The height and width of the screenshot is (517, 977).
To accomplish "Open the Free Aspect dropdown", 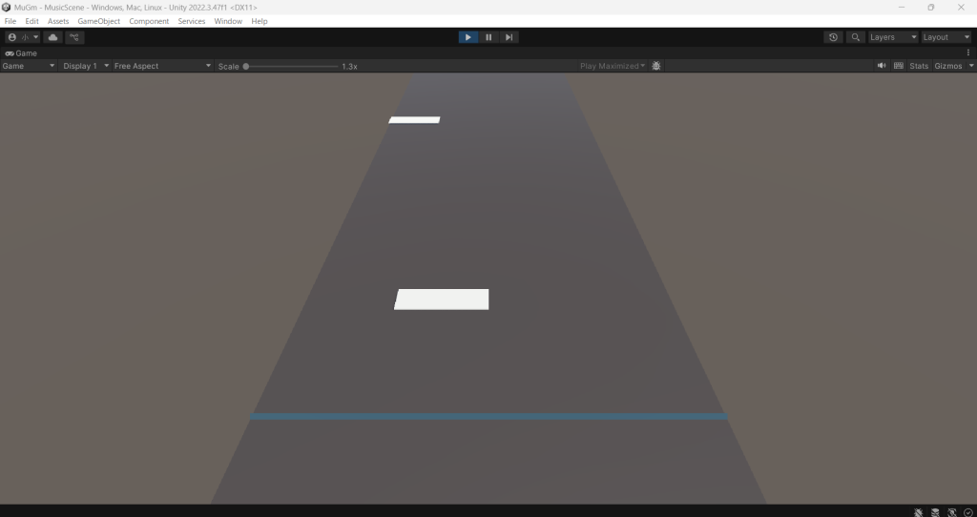I will (x=161, y=66).
